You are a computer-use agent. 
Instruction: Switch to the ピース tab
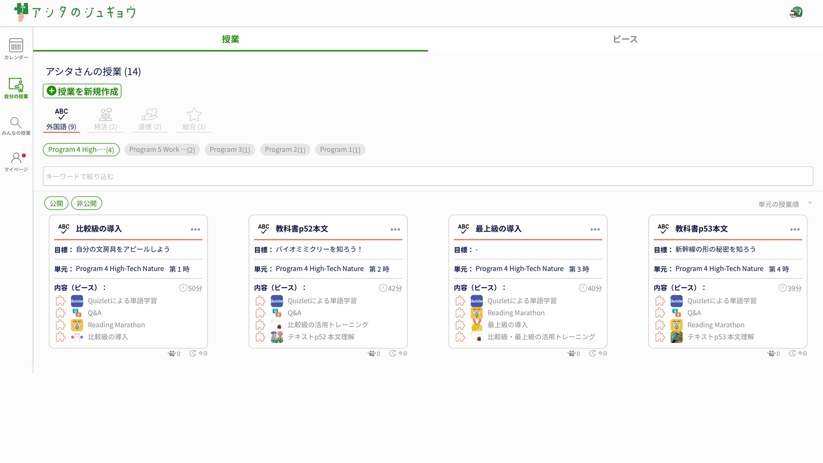tap(625, 39)
